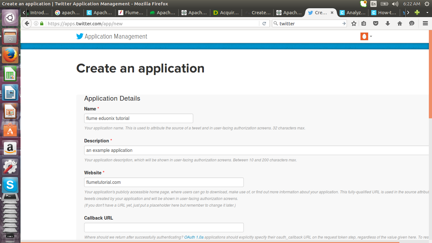This screenshot has width=432, height=243.
Task: Click the 'Application Management' header link
Action: click(116, 36)
